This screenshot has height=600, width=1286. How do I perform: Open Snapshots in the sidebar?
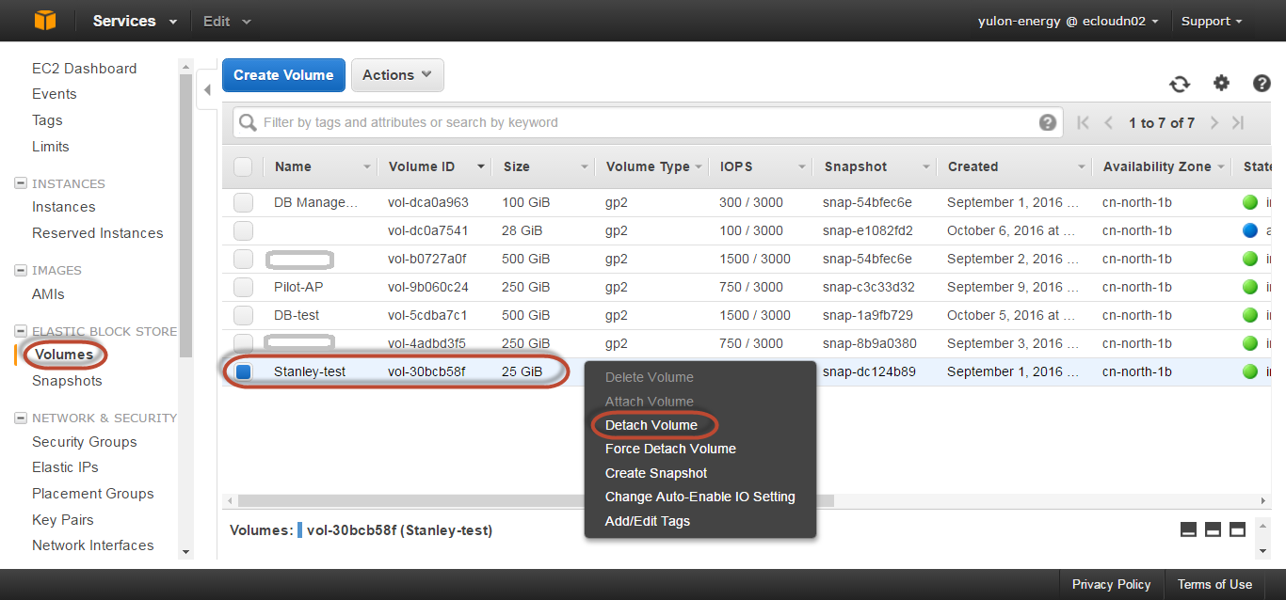67,381
